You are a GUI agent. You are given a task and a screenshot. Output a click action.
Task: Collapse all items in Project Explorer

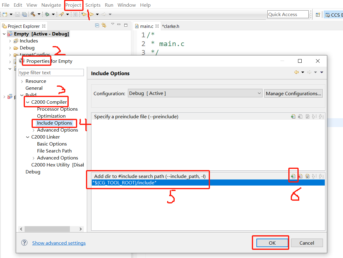(x=97, y=25)
